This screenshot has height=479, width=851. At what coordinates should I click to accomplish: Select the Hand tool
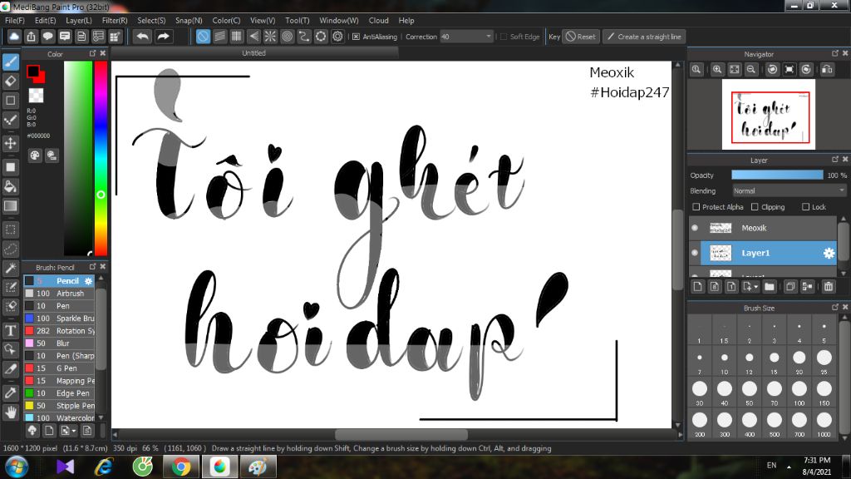point(10,412)
